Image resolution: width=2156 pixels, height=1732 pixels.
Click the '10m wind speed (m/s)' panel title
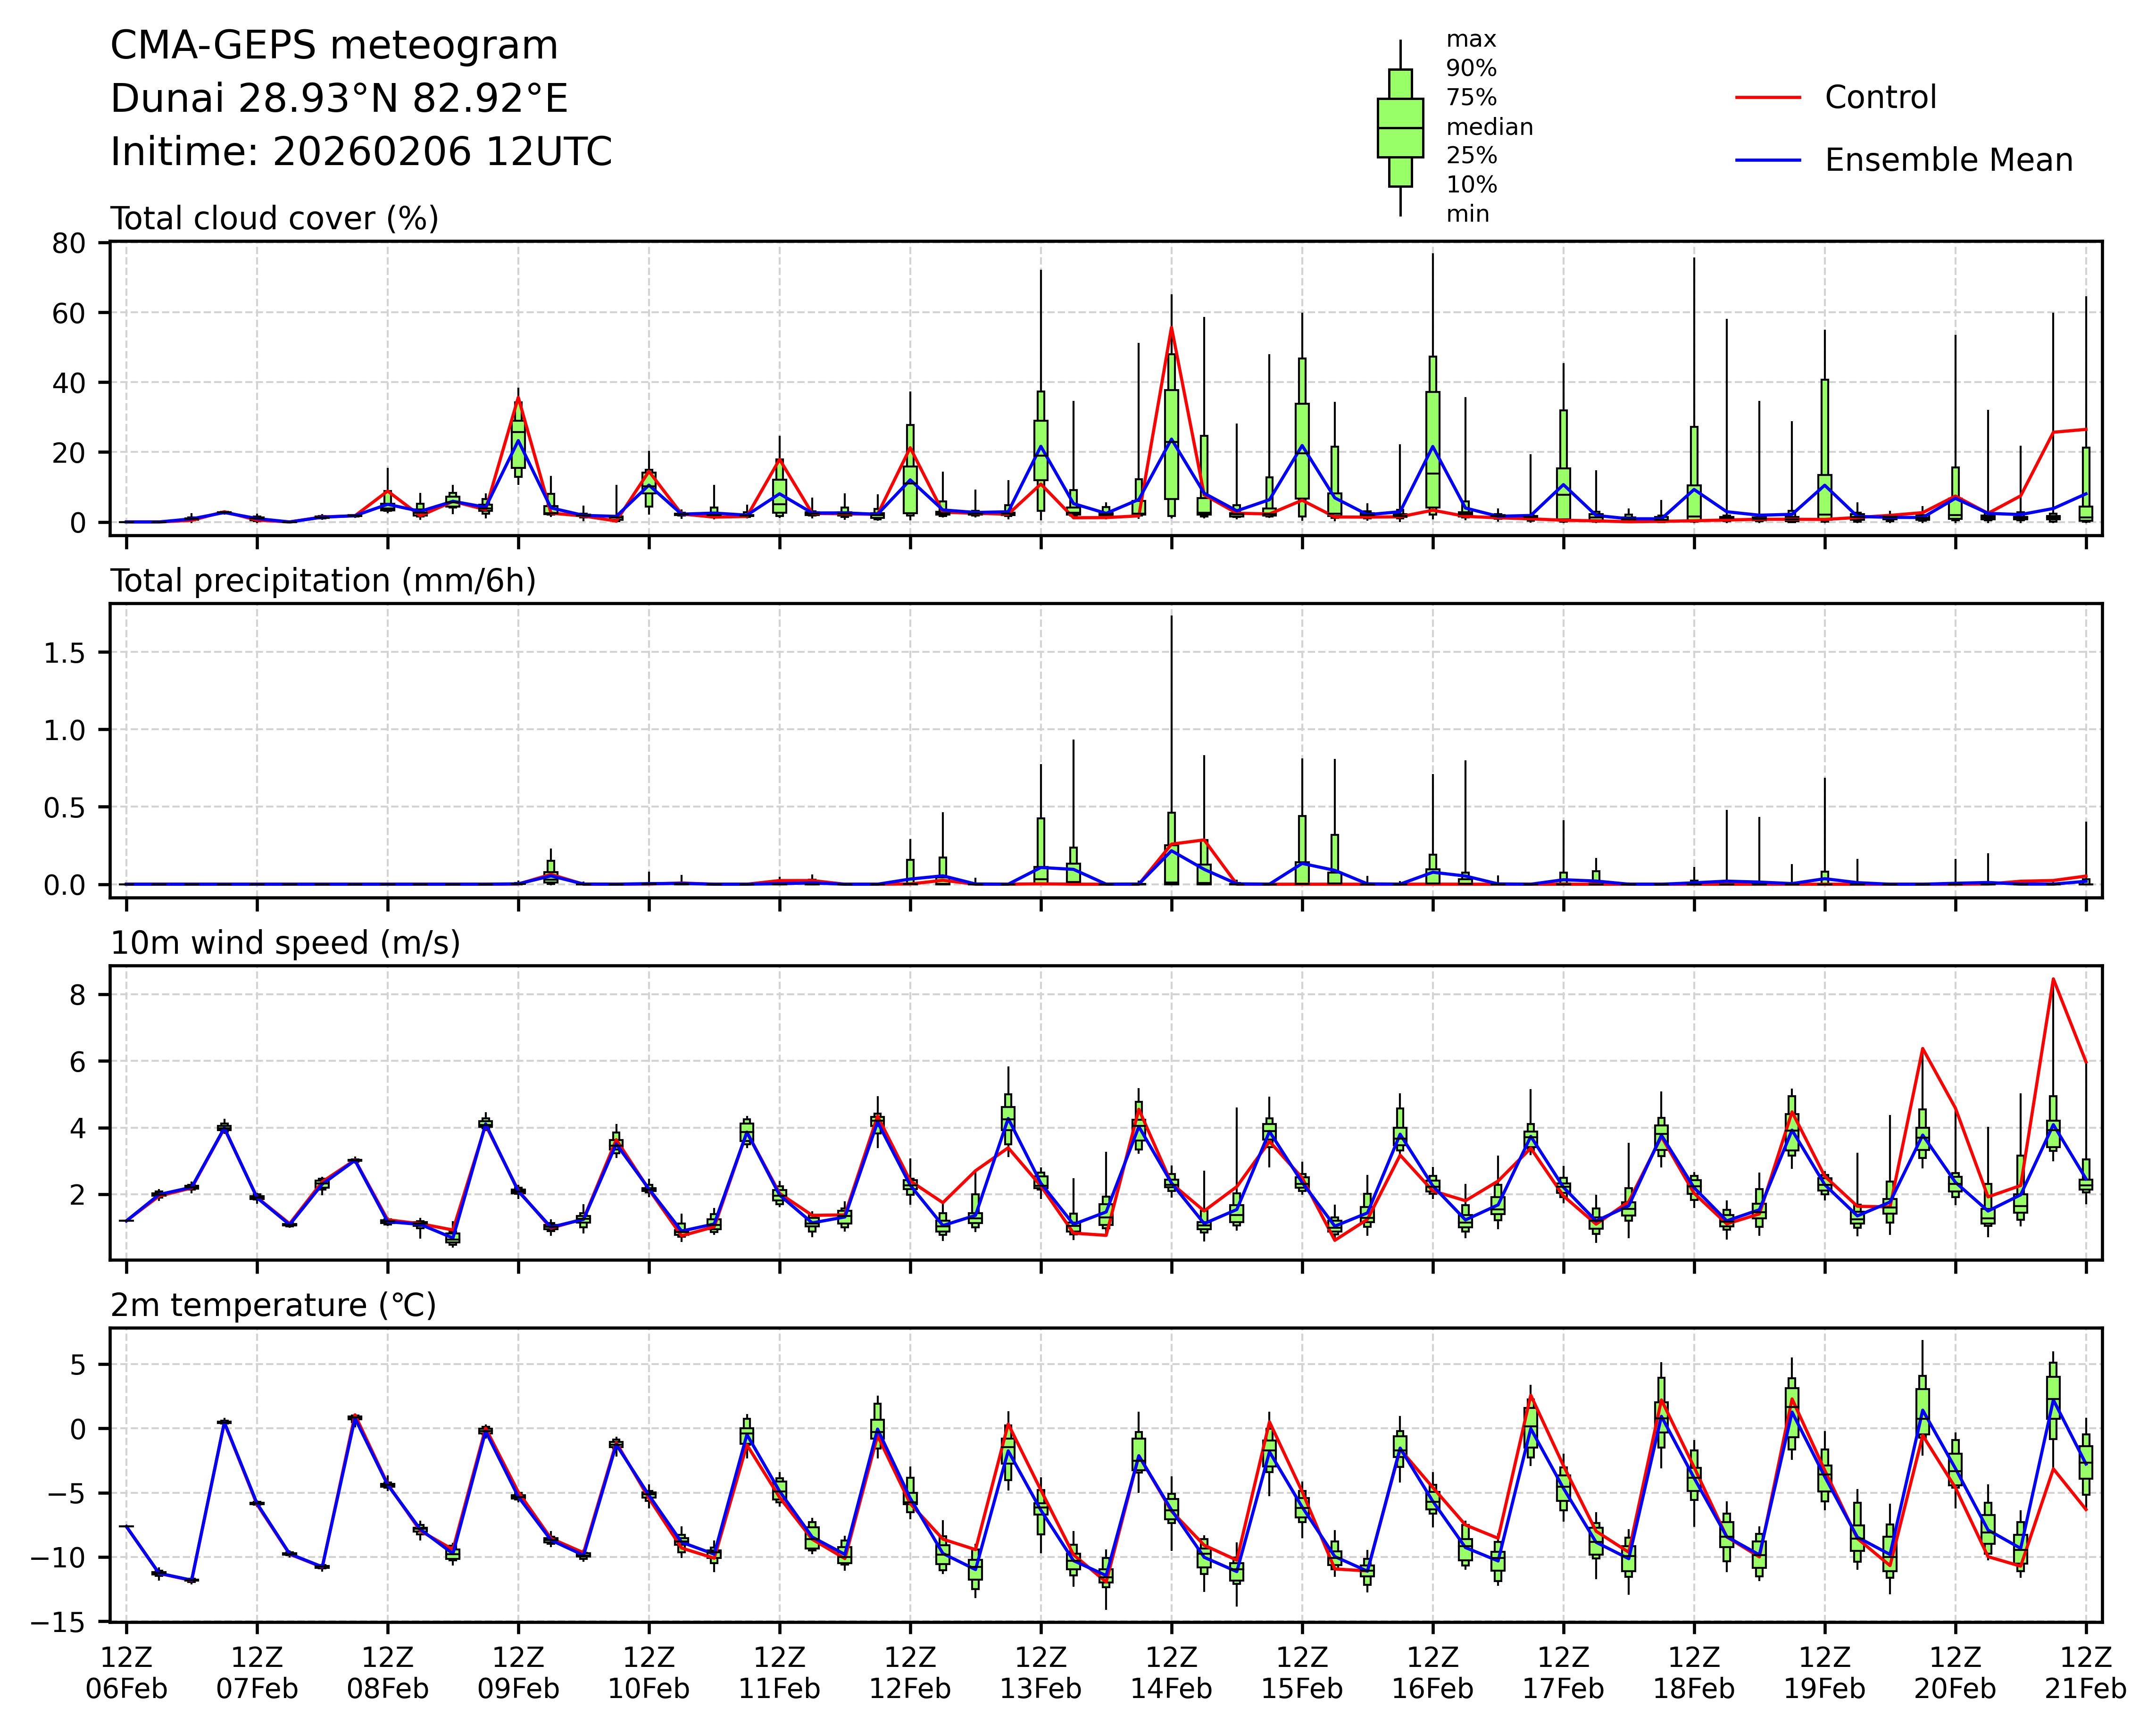285,943
